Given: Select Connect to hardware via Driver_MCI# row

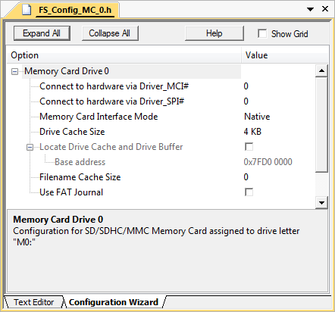Looking at the screenshot, I should click(114, 86).
